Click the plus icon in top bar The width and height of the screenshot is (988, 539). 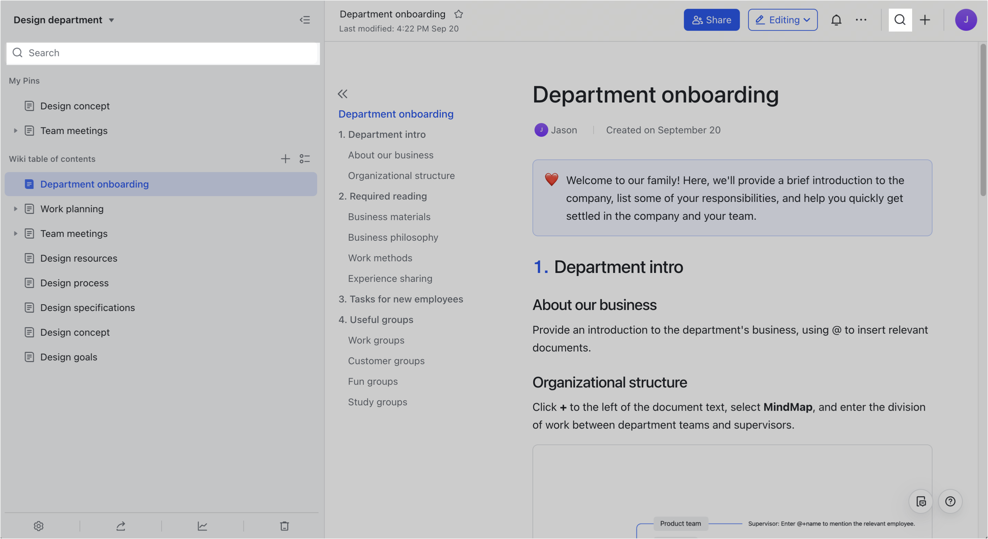pyautogui.click(x=925, y=20)
